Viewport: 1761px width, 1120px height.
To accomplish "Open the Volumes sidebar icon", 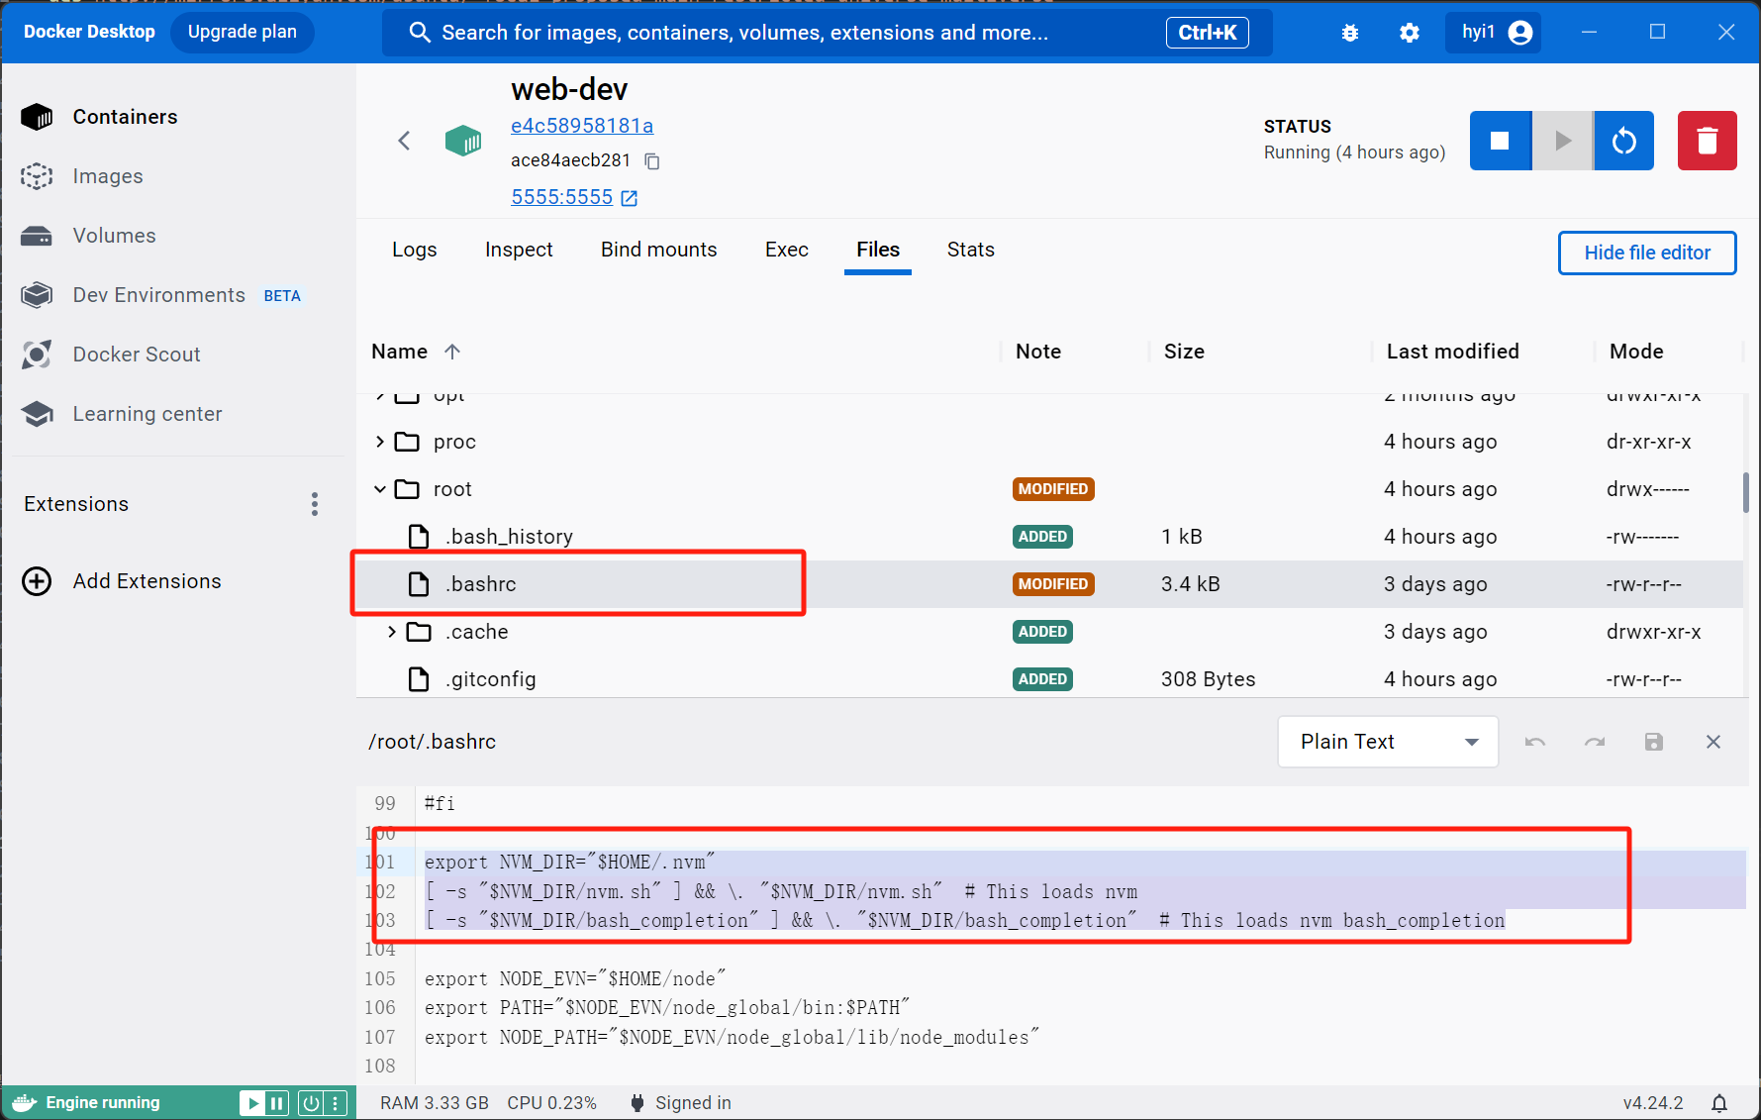I will 37,236.
